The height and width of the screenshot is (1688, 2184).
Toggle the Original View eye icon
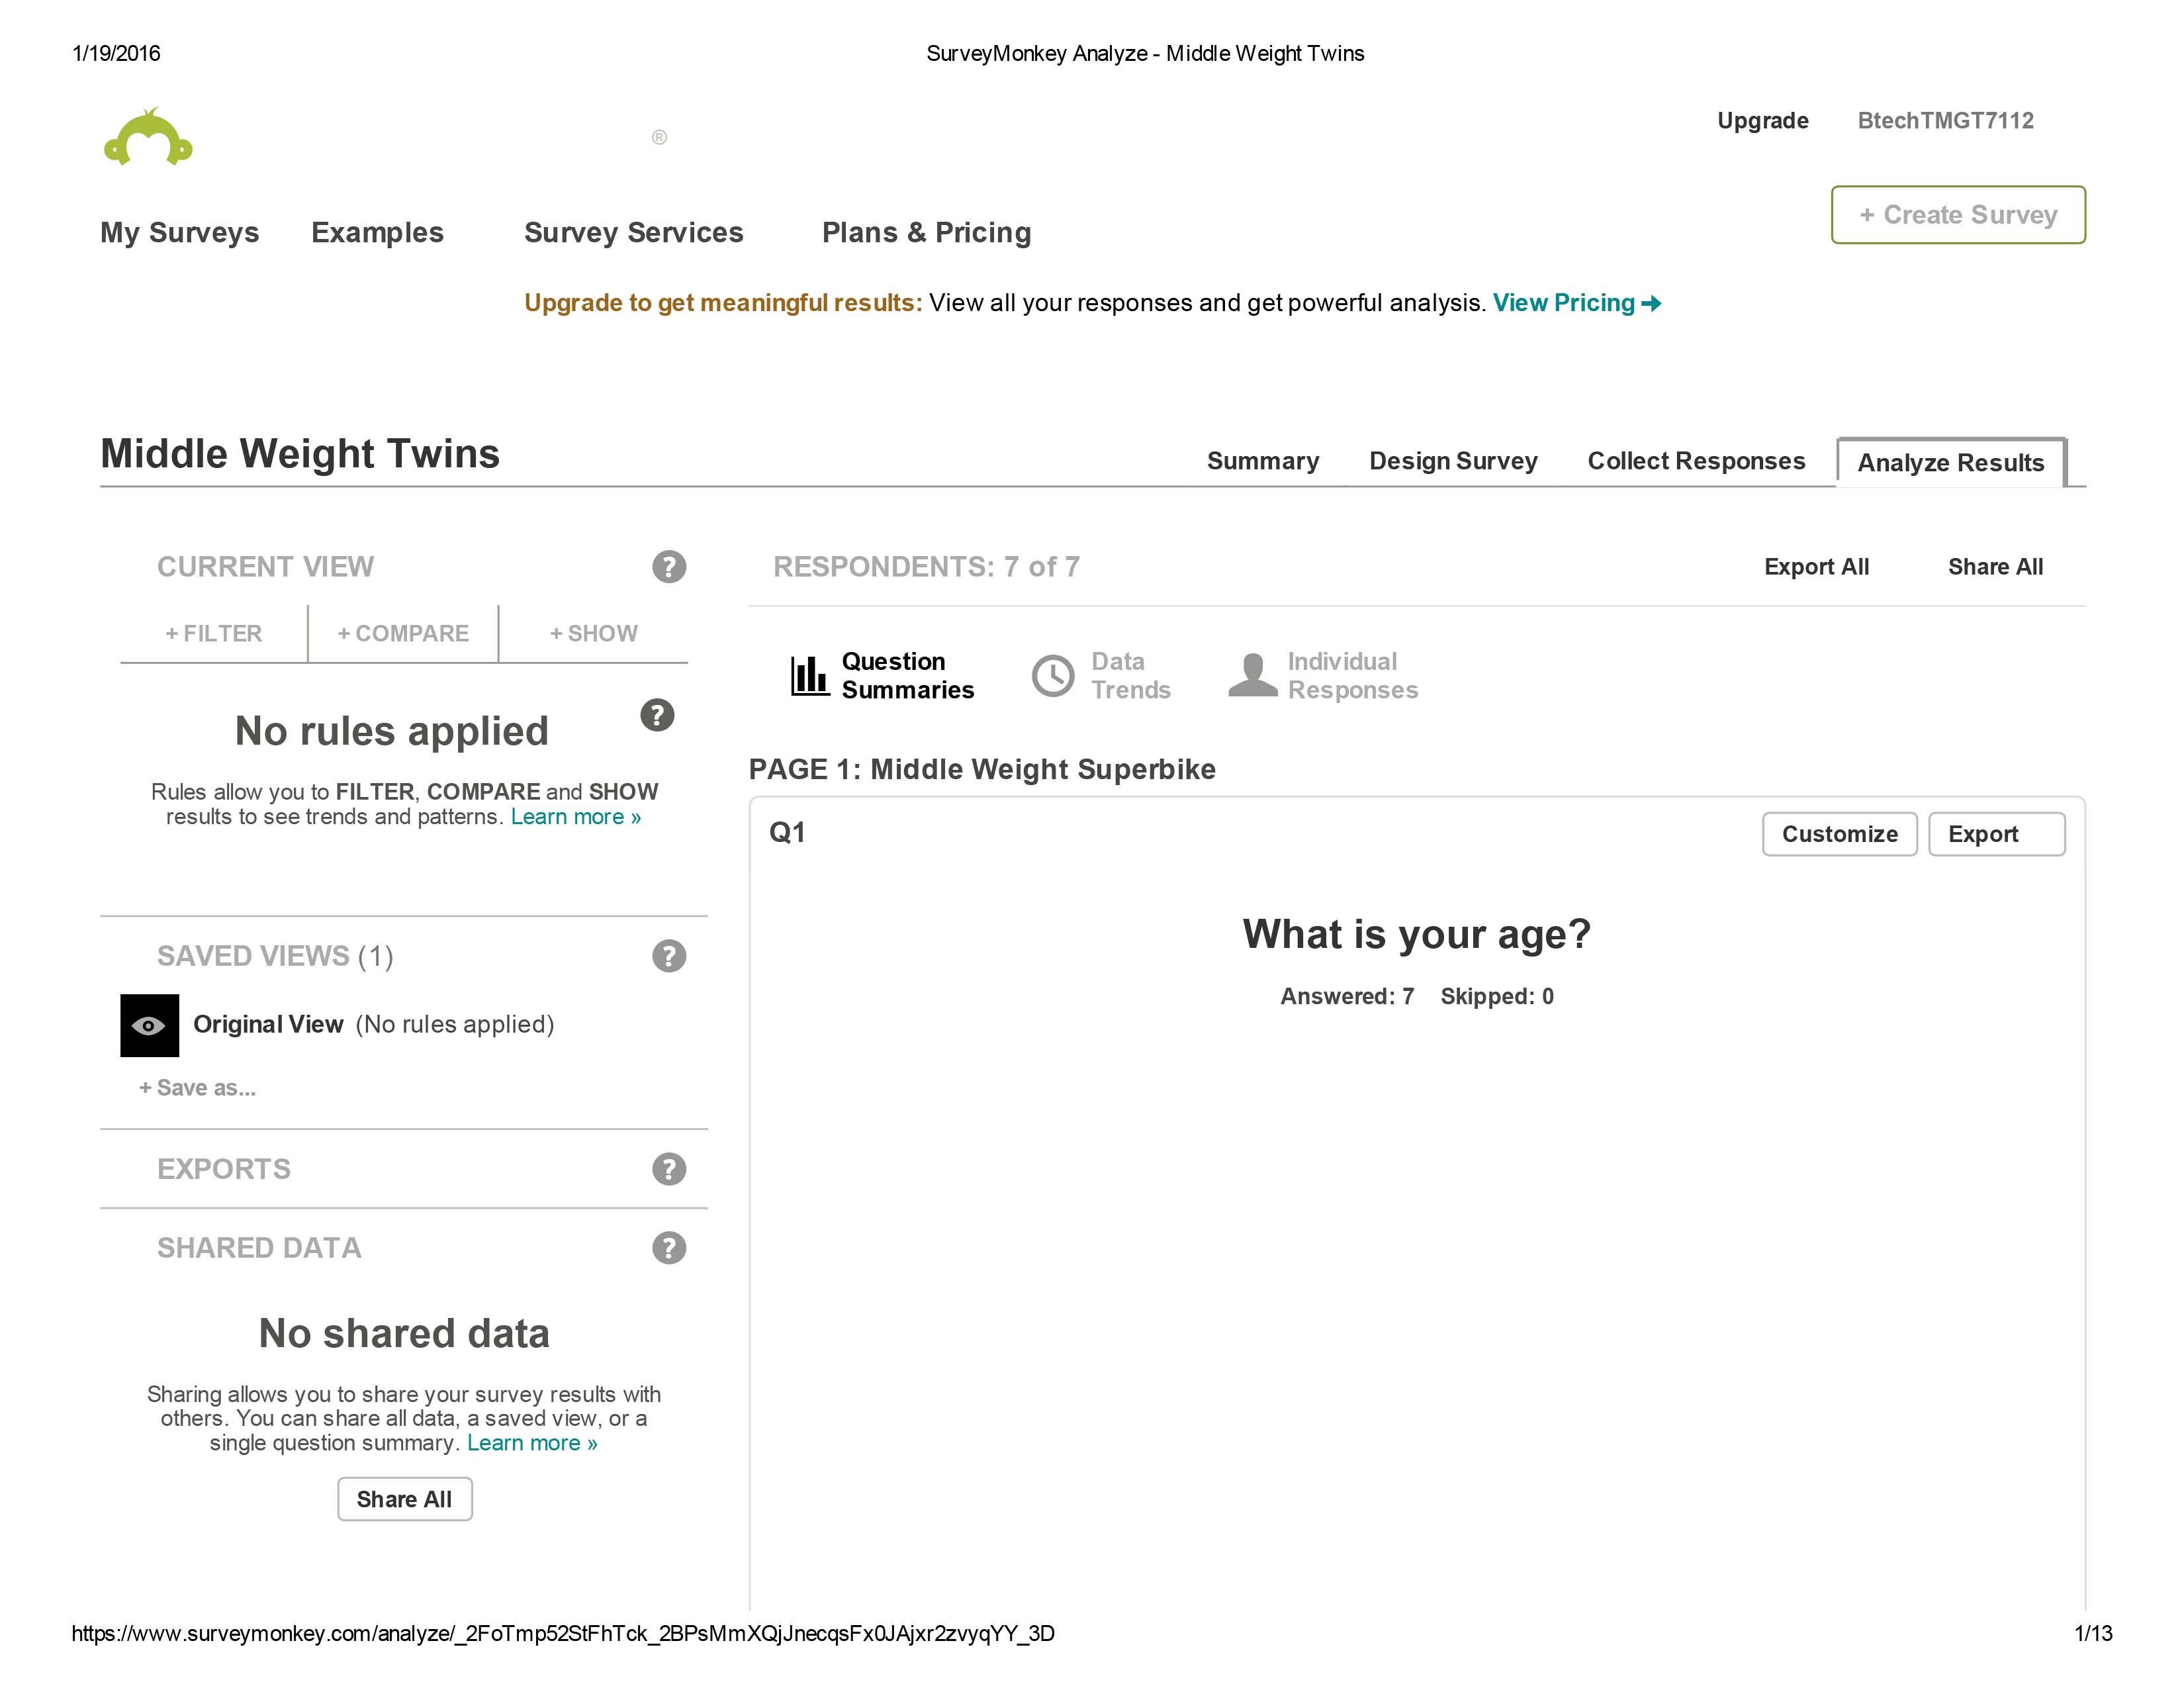point(149,1025)
